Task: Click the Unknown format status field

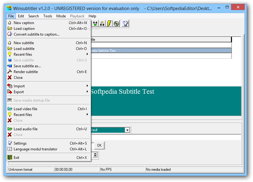Action: 30,170
